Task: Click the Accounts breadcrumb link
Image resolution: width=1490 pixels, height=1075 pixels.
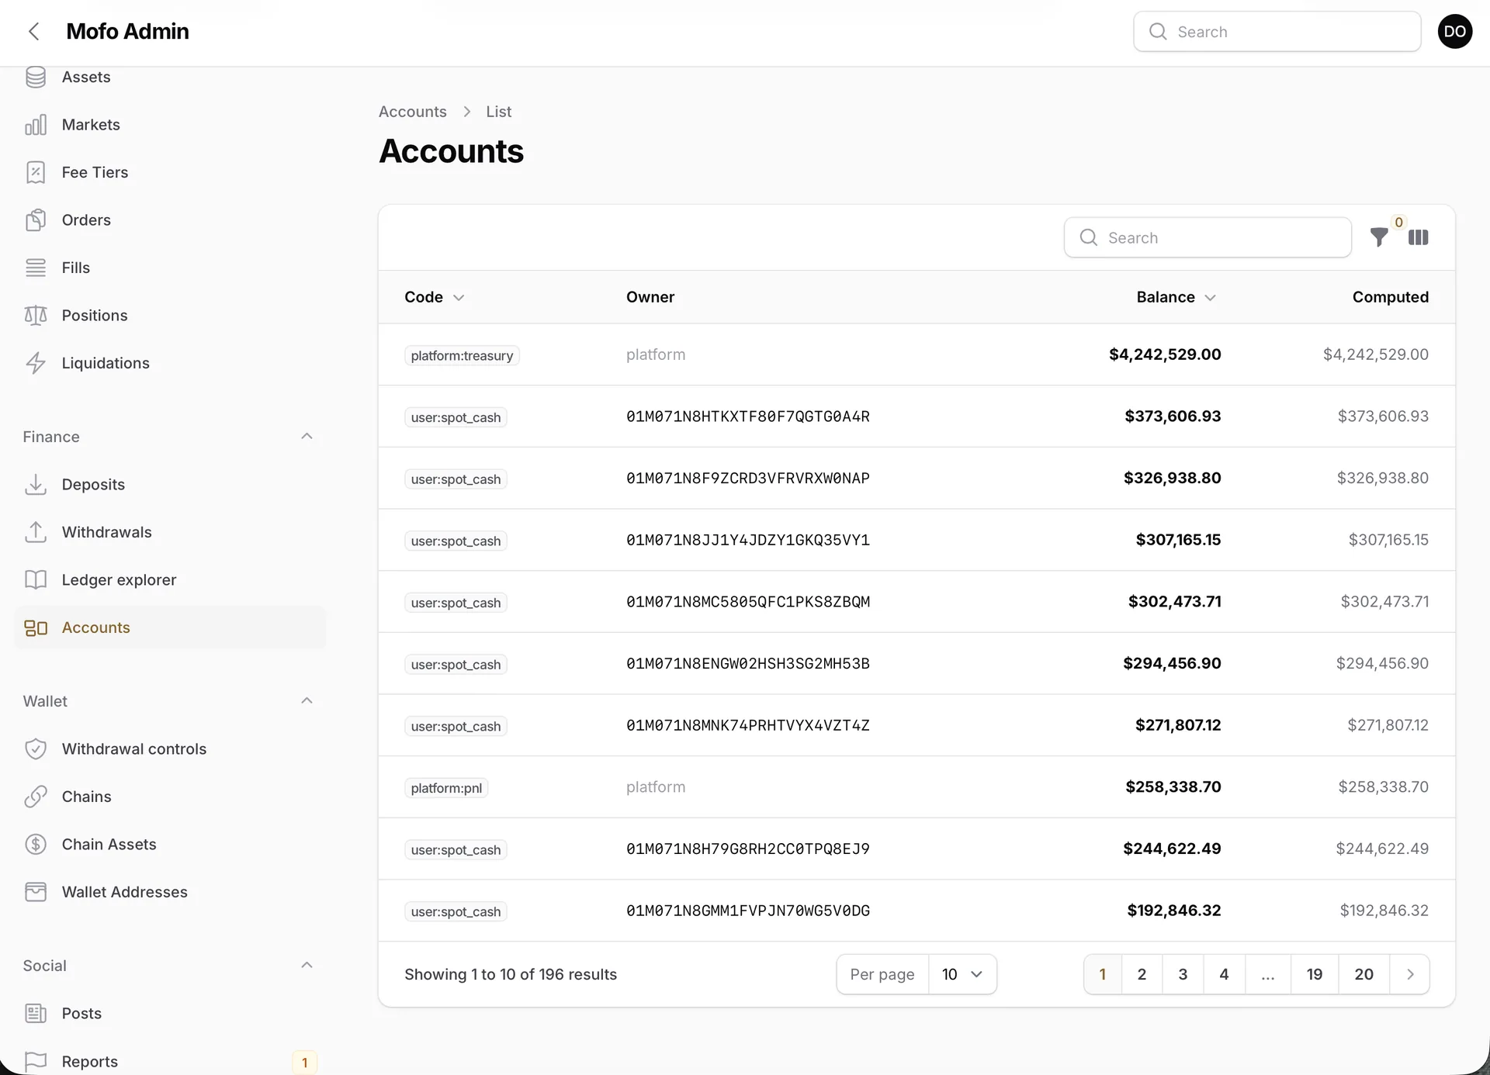Action: click(x=413, y=112)
